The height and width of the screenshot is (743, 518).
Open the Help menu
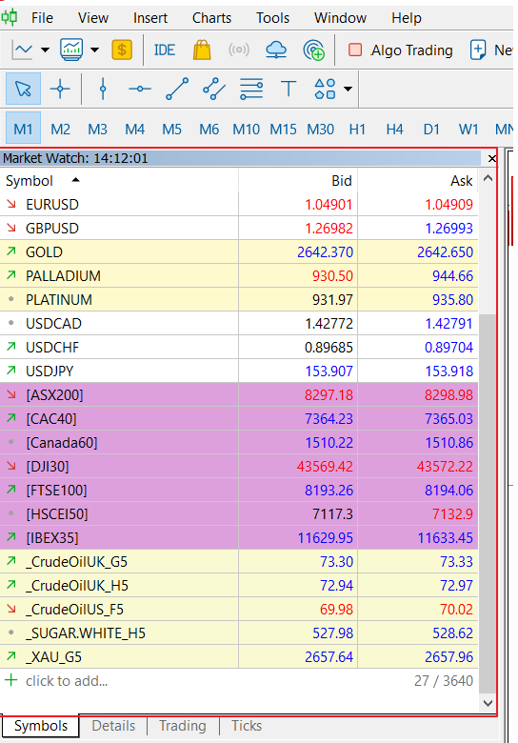tap(407, 18)
